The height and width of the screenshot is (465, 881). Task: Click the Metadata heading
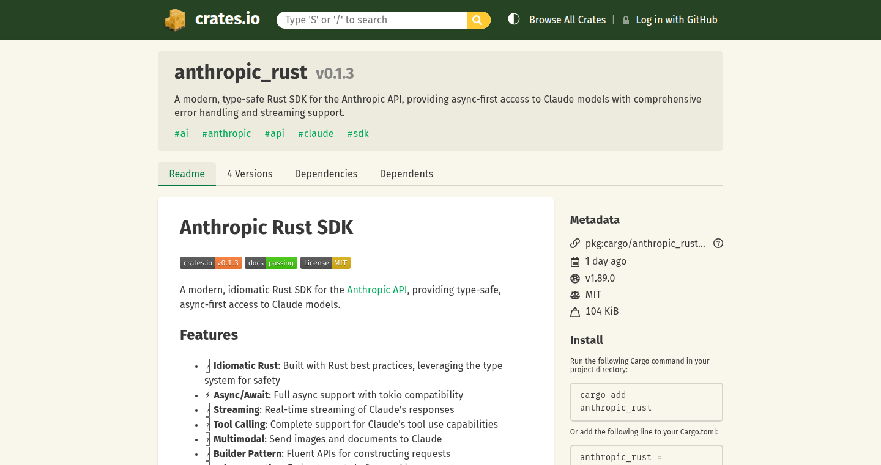[595, 220]
